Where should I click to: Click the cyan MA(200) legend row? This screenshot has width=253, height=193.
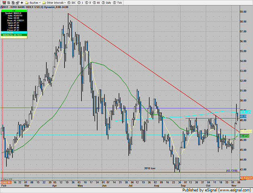tap(14, 33)
